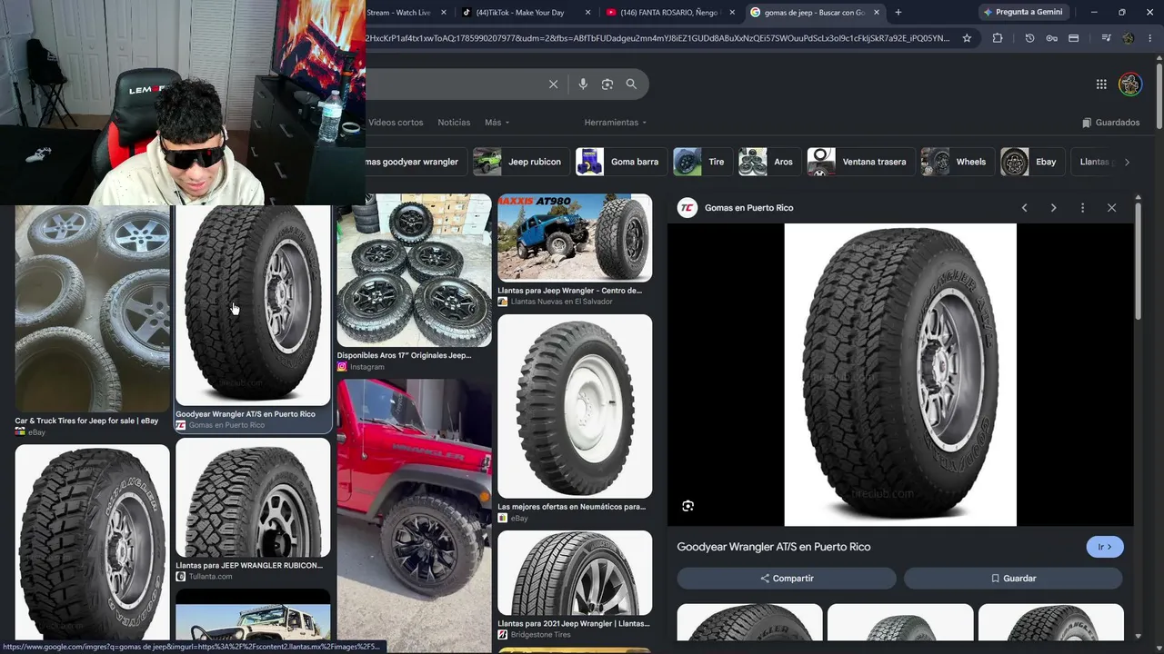Open a new browser tab
The height and width of the screenshot is (654, 1164).
[x=898, y=13]
